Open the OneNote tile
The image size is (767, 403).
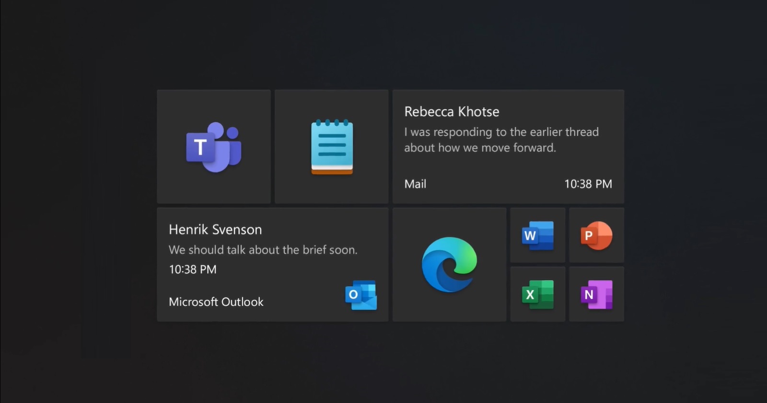[x=596, y=294]
